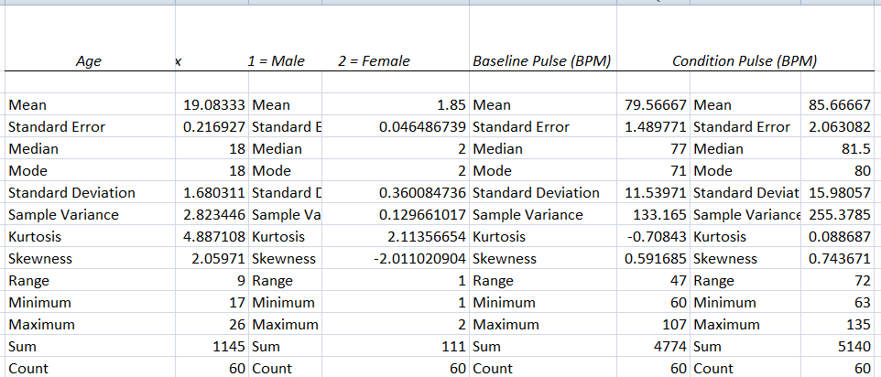Select Age kurtosis value 4.887108
Viewport: 881px width, 377px height.
214,237
